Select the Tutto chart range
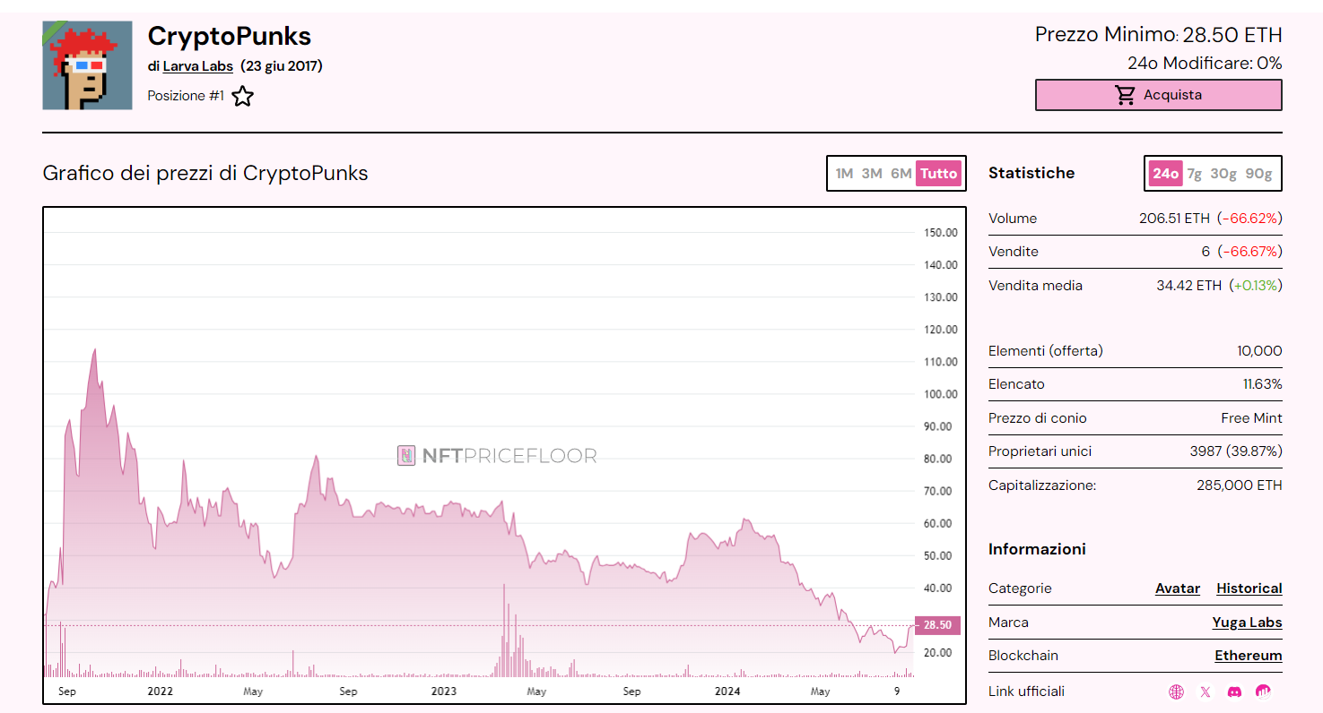The height and width of the screenshot is (713, 1323). (938, 174)
